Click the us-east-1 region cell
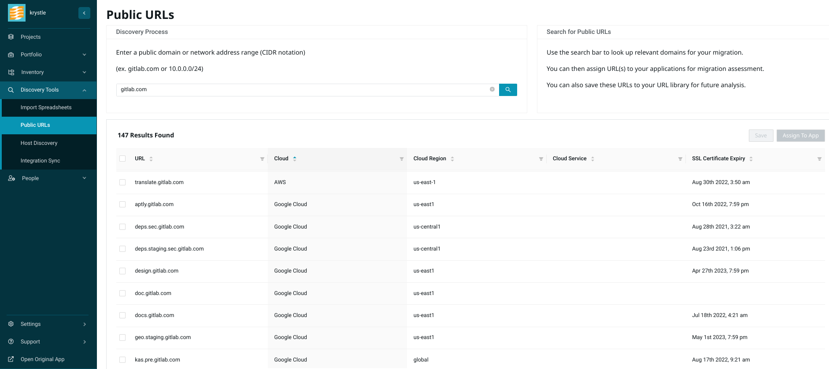 click(424, 182)
